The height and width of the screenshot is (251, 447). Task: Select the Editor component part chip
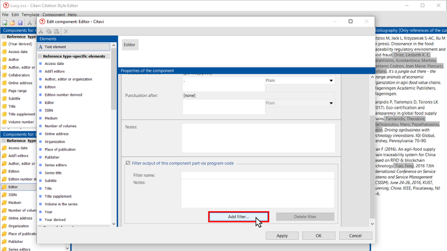click(x=130, y=45)
